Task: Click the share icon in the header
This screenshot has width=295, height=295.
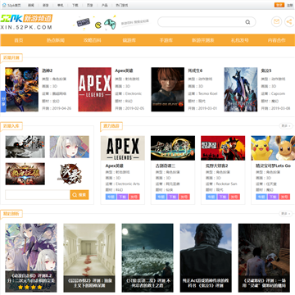Action: (x=289, y=22)
